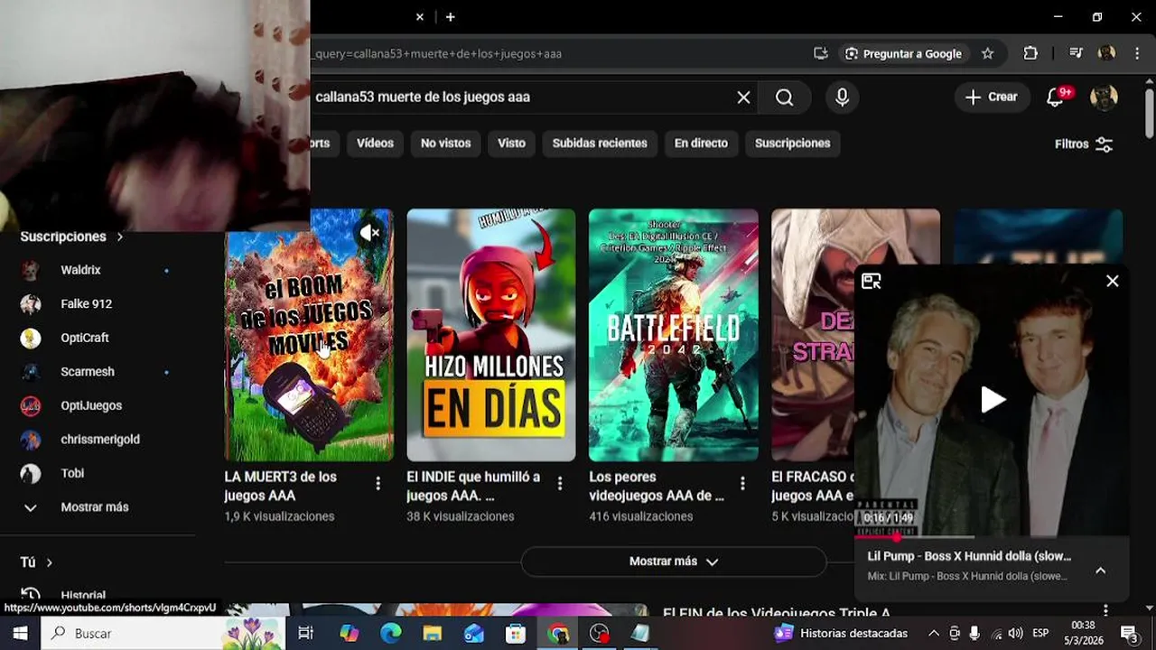Click Preguntar a Google button
This screenshot has width=1156, height=650.
pyautogui.click(x=903, y=53)
